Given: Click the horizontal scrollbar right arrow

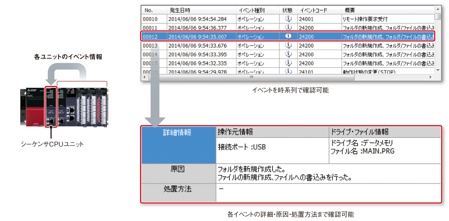Looking at the screenshot, I should 431,77.
